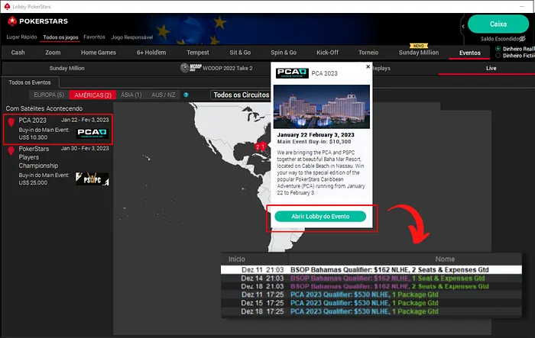Image resolution: width=535 pixels, height=338 pixels.
Task: Open Lugar Rápido menu
Action: [x=21, y=37]
